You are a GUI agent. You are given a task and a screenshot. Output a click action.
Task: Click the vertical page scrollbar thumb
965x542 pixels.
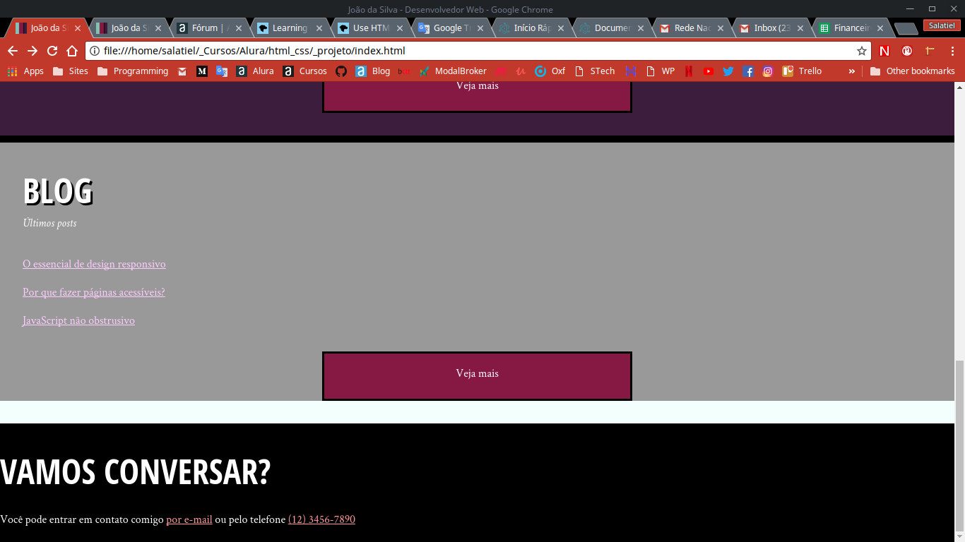959,447
